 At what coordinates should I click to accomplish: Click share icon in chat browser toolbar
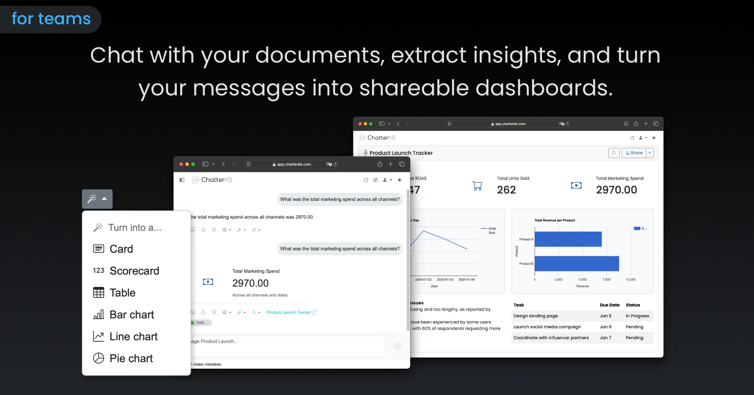(380, 164)
